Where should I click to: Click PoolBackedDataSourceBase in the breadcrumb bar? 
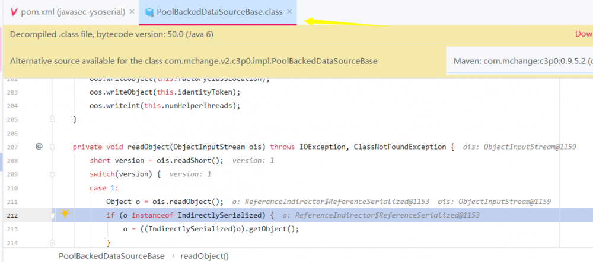[111, 256]
